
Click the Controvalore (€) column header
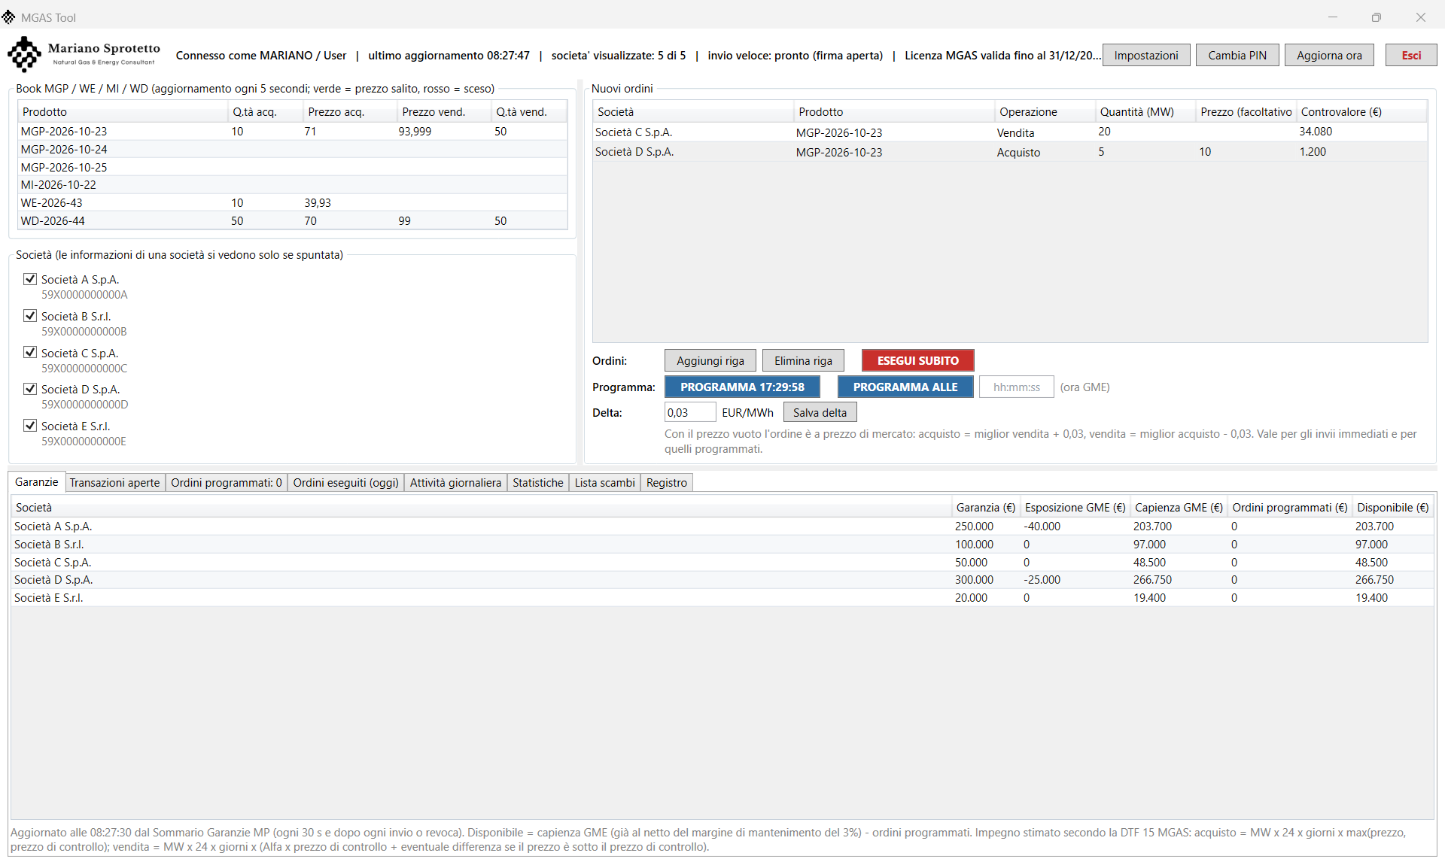1361,111
